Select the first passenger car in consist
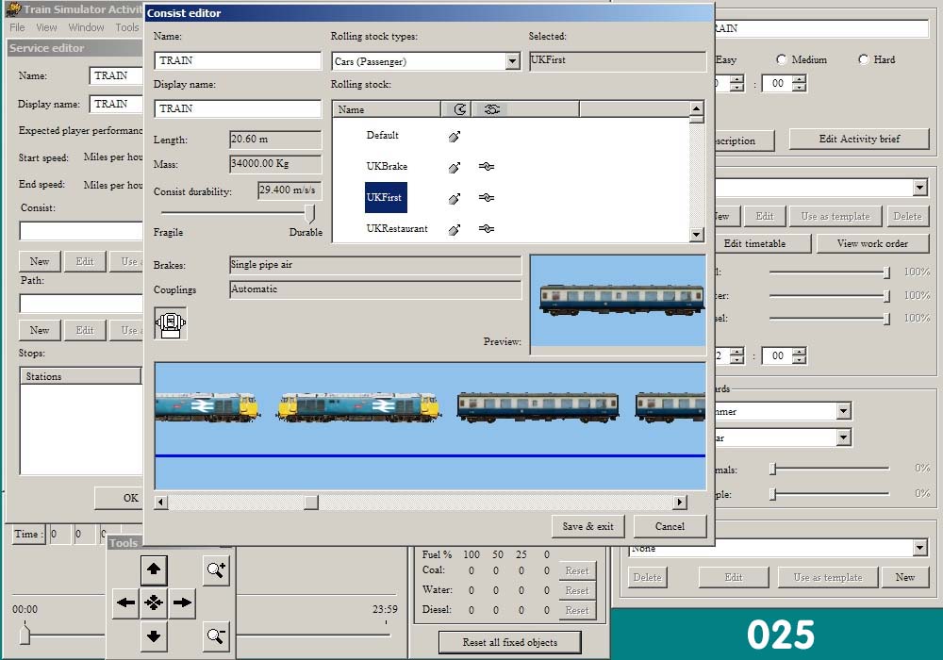This screenshot has height=660, width=943. (x=538, y=407)
